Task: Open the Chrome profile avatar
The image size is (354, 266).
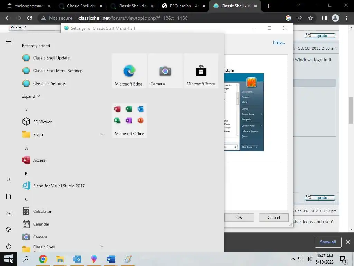Action: (335, 18)
